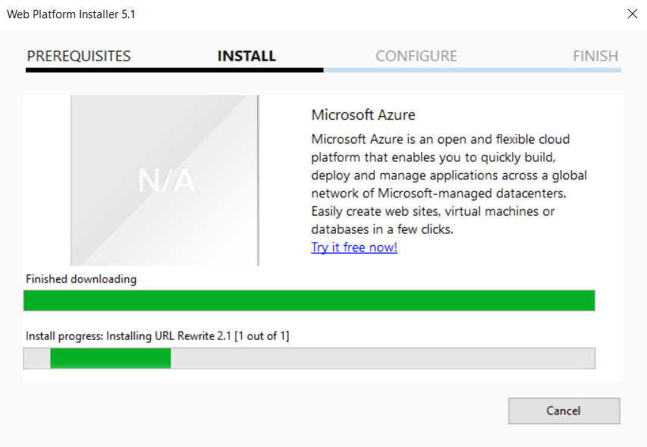Click the Cancel button

pos(564,411)
